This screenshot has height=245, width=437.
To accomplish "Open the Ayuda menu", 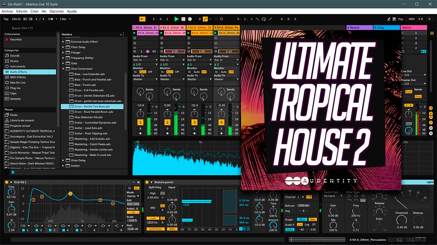I will click(72, 11).
